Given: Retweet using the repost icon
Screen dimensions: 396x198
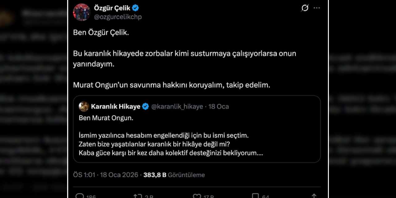Looking at the screenshot, I should tap(139, 196).
